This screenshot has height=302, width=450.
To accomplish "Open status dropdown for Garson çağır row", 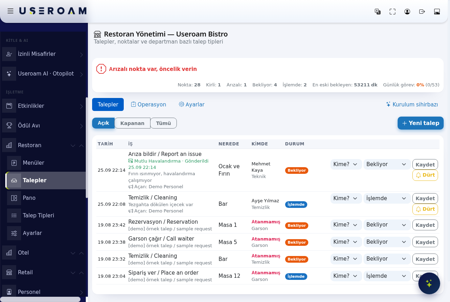I will point(387,242).
